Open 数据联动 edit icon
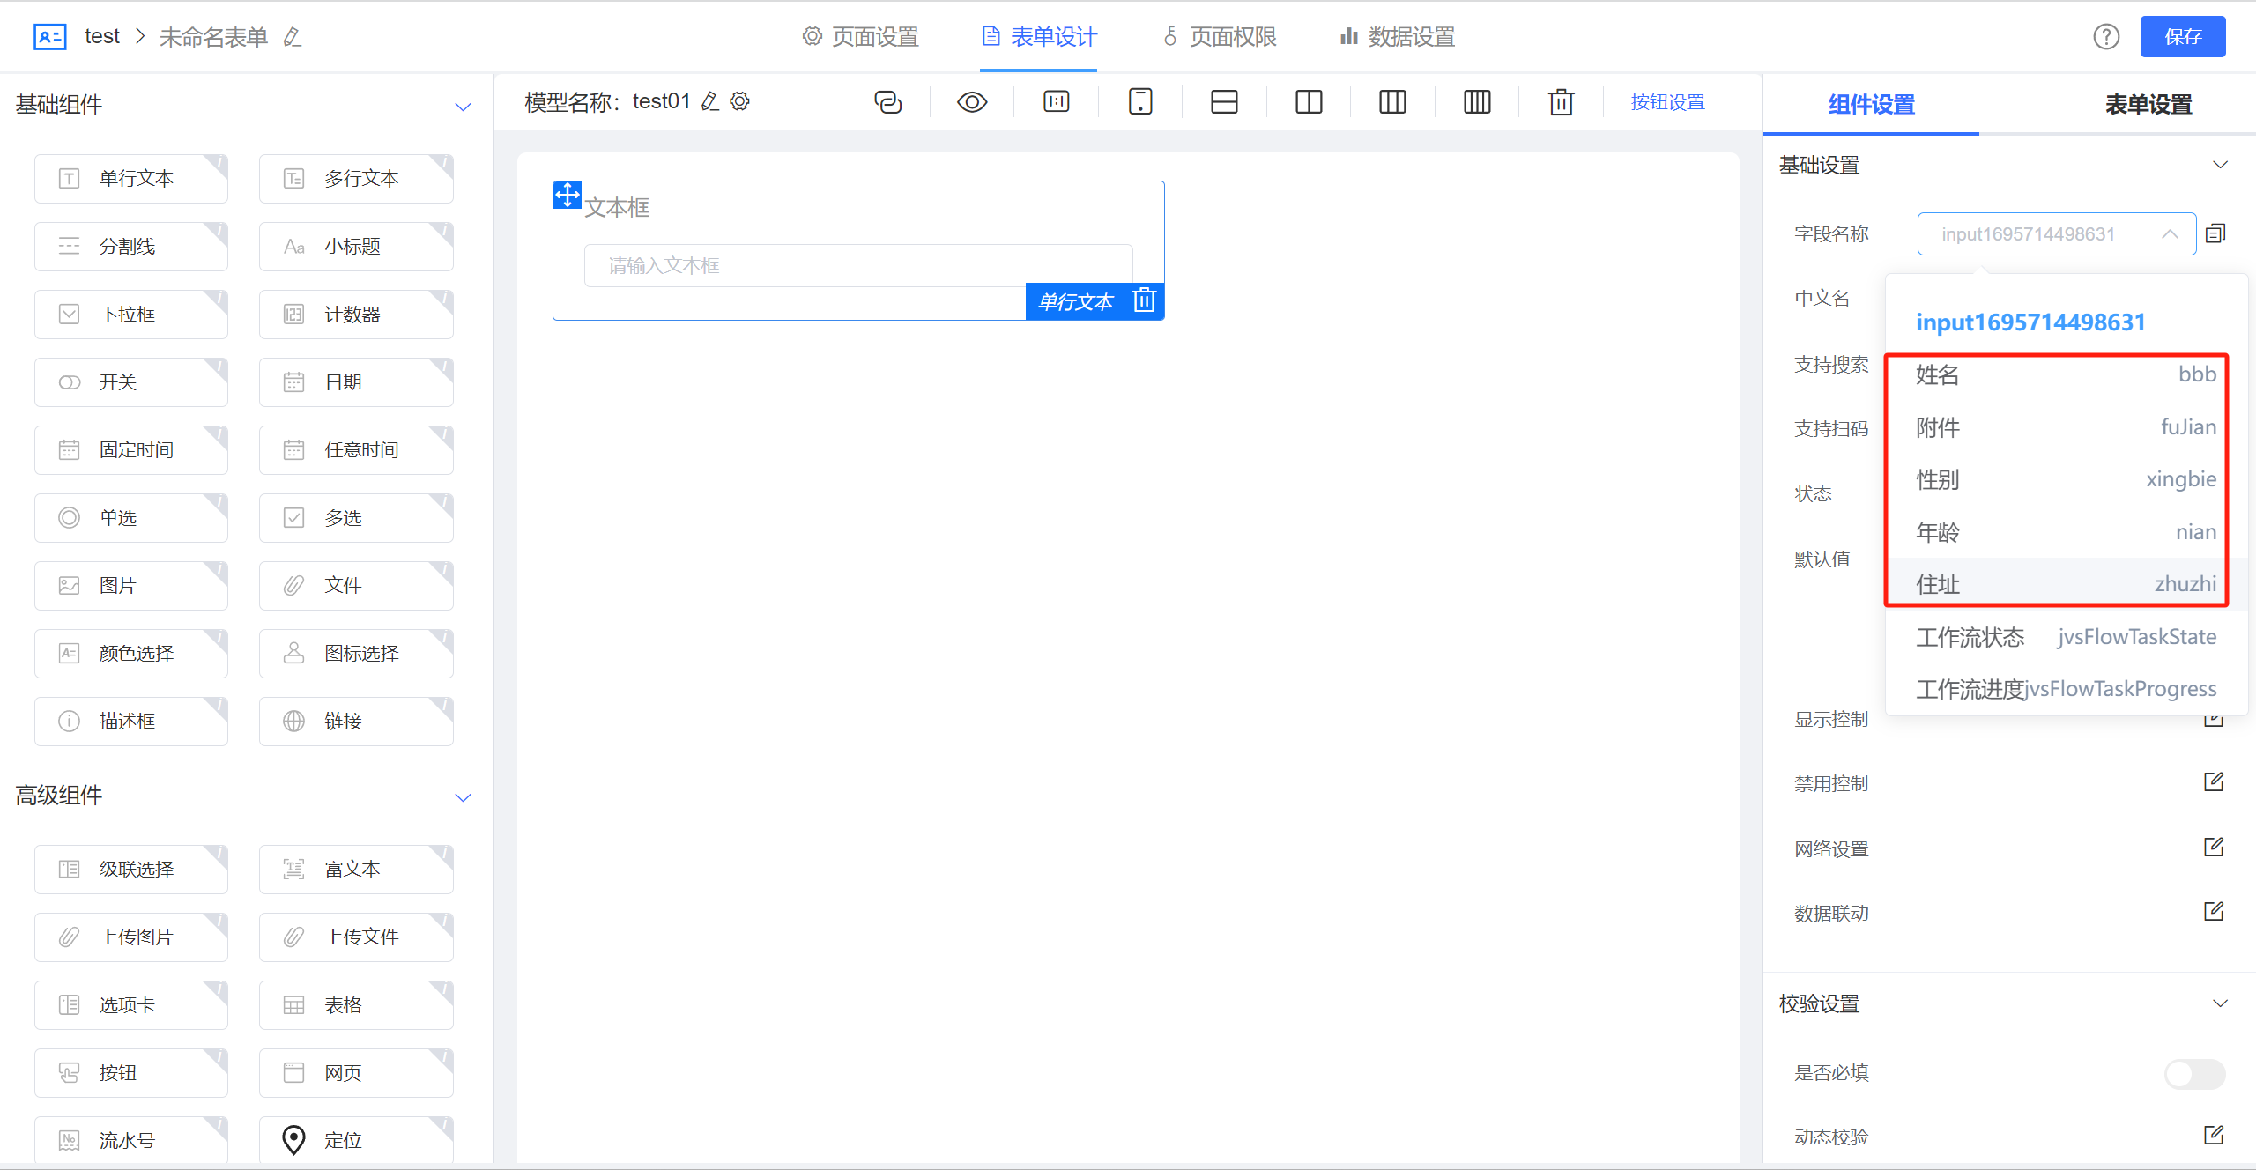 tap(2214, 912)
